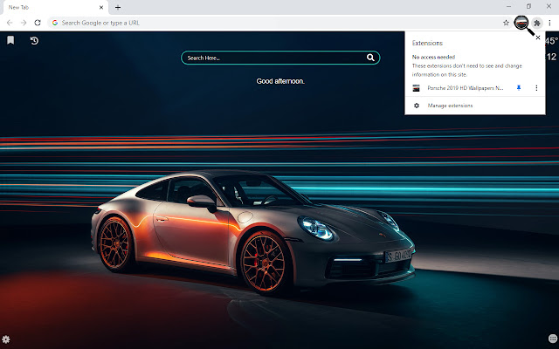
Task: Go forward with the browser forward arrow
Action: click(24, 23)
